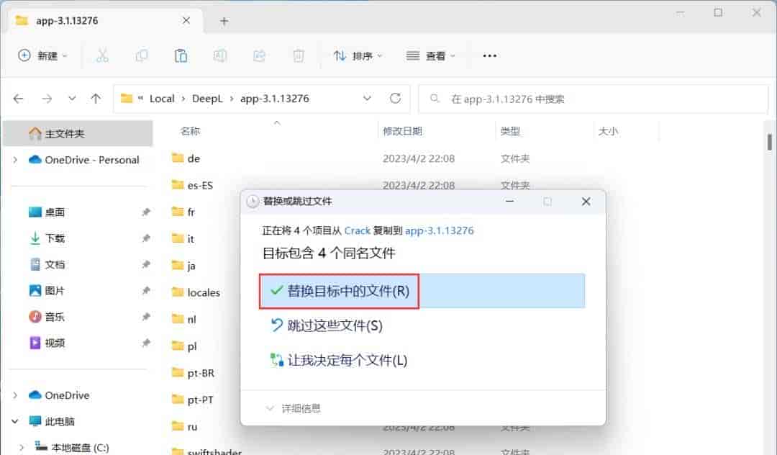Sort by the 类型 column header

click(510, 131)
